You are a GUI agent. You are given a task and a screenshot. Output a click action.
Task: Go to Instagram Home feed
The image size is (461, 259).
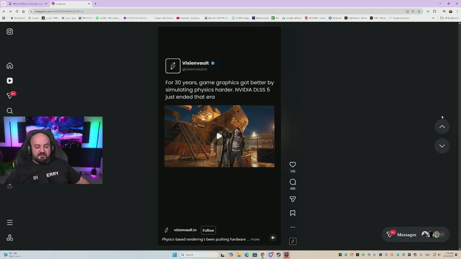(10, 66)
